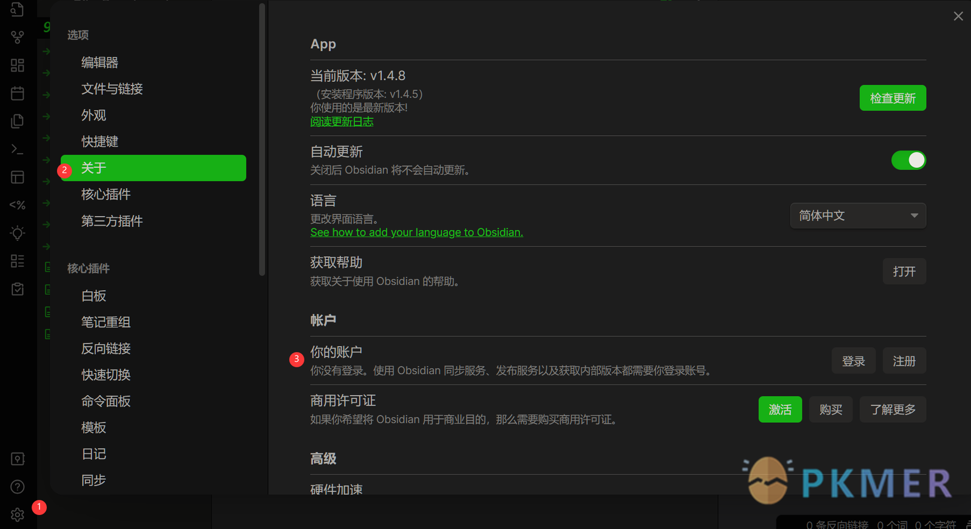The width and height of the screenshot is (971, 529).
Task: Open help via the question mark icon
Action: pos(18,487)
